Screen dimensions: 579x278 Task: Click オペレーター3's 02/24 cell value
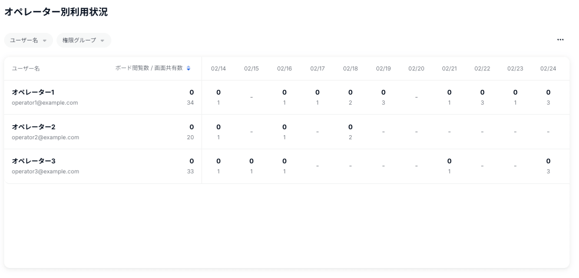pos(548,166)
